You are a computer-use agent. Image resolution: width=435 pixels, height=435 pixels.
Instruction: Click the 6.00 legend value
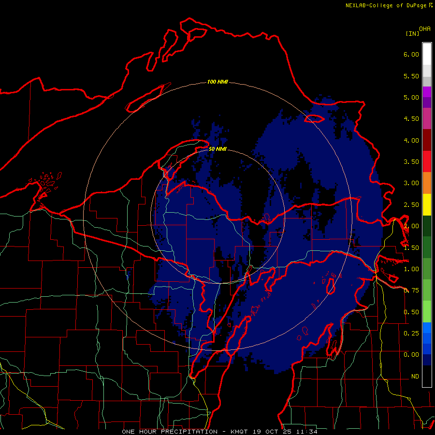point(411,54)
